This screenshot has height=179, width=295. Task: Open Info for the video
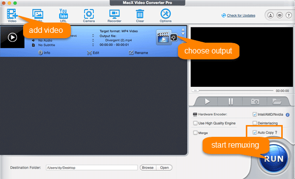[44, 52]
